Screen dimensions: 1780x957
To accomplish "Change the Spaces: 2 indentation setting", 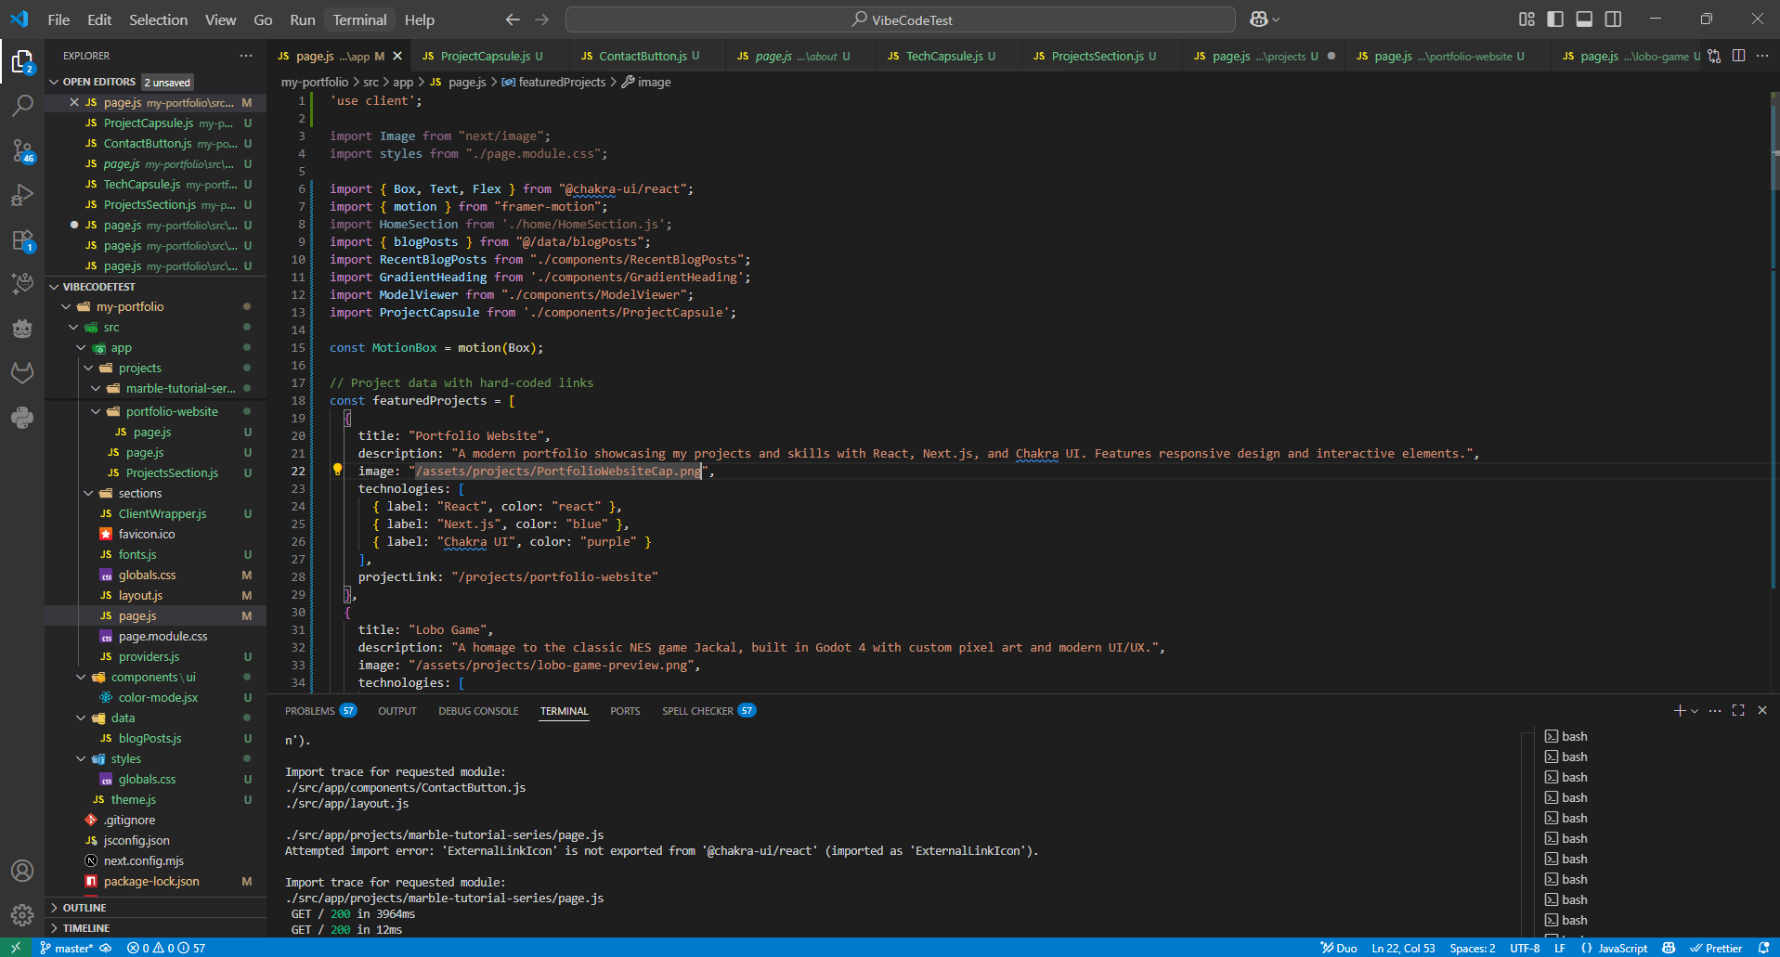I will click(1473, 948).
